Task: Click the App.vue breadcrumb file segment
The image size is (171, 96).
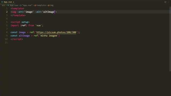Action: coord(14,5)
